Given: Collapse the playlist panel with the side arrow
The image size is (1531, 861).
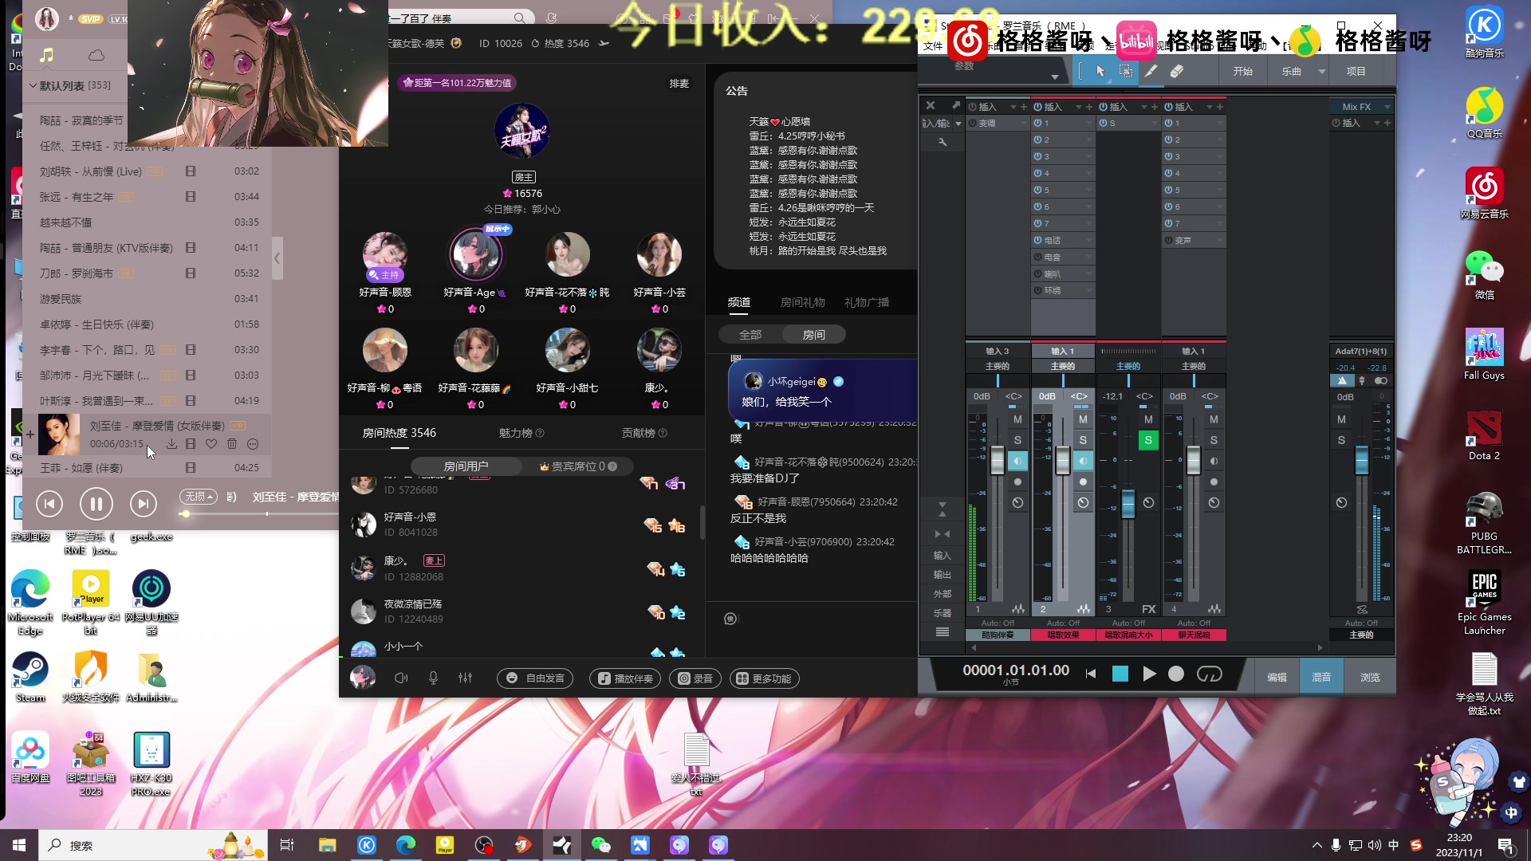Looking at the screenshot, I should (277, 258).
